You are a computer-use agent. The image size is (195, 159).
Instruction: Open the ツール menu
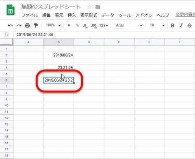pos(125,15)
